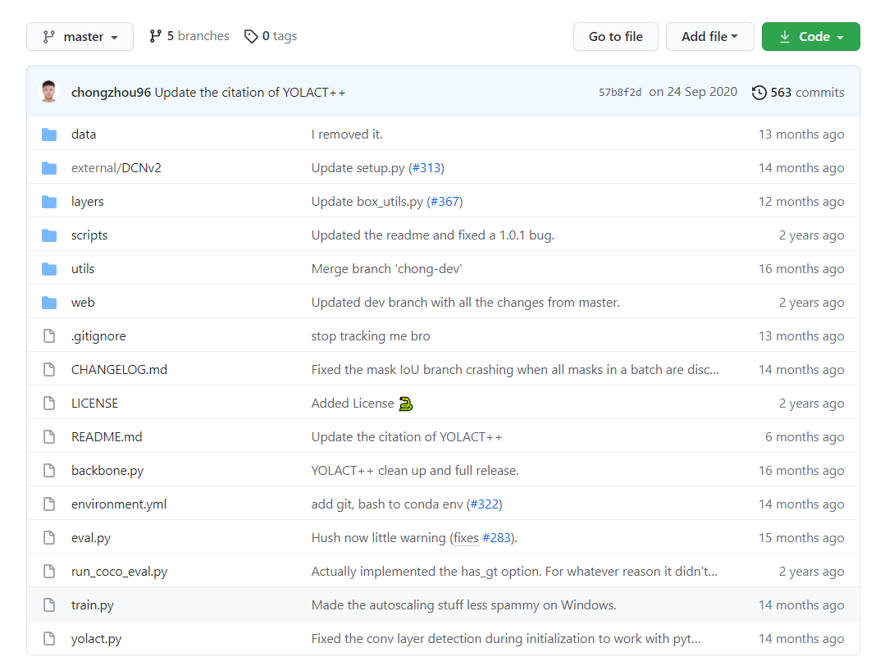Click the branch icon beside 5 branches
This screenshot has height=666, width=871.
pyautogui.click(x=156, y=36)
